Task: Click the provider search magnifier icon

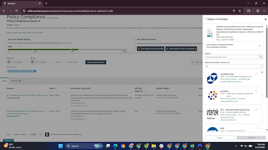Action: click(261, 57)
